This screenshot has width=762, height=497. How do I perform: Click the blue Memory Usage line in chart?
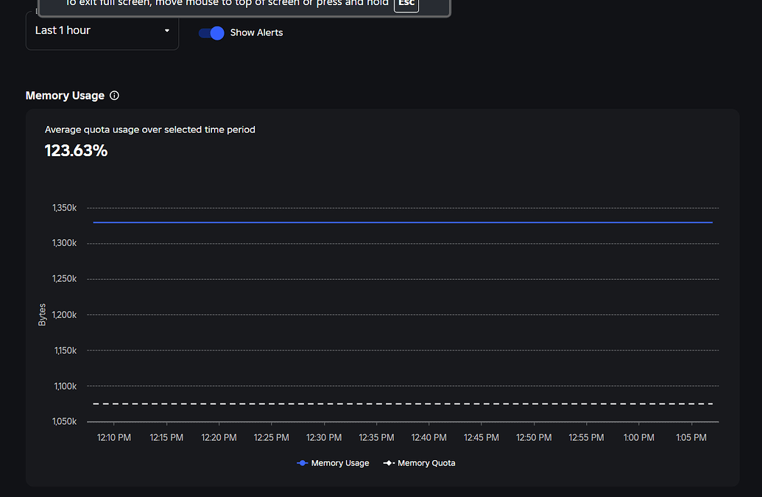(x=402, y=222)
